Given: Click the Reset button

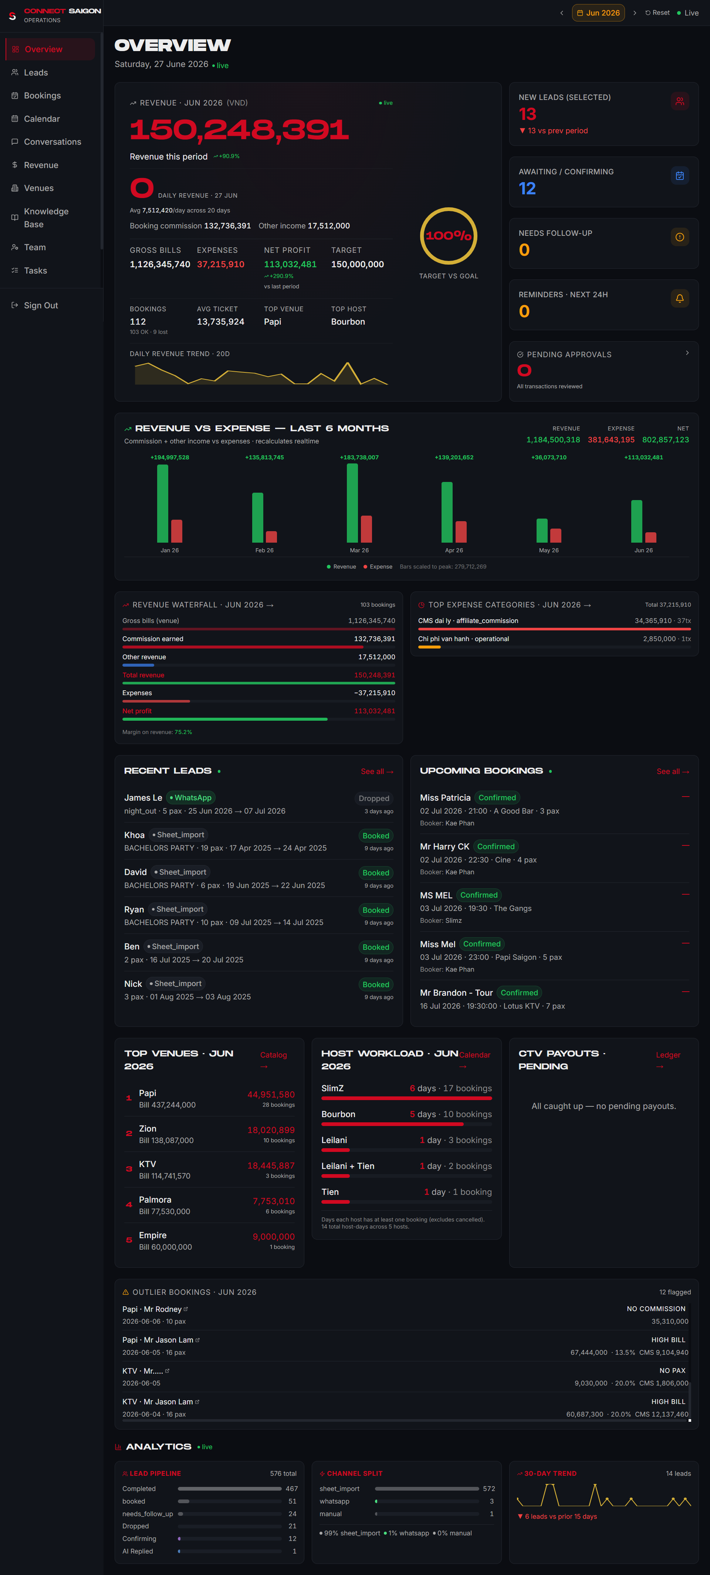Looking at the screenshot, I should click(x=657, y=13).
